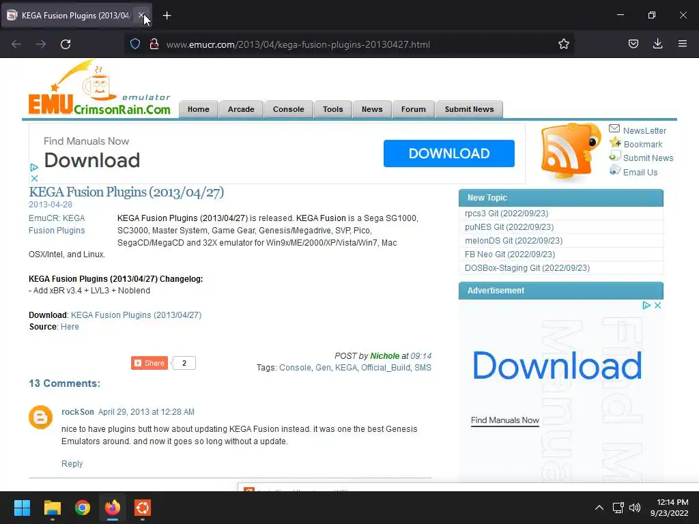This screenshot has height=524, width=699.
Task: Click rockSon's Blogger avatar icon
Action: click(x=40, y=417)
